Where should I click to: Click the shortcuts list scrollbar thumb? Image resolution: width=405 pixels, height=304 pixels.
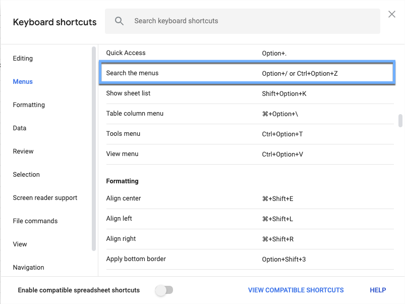click(x=400, y=121)
